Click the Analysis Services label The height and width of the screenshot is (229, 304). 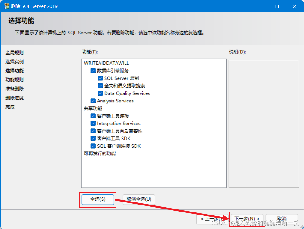[x=115, y=101]
